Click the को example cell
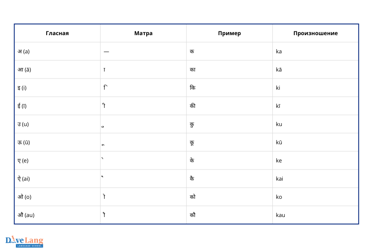This screenshot has width=372, height=248. [x=229, y=197]
